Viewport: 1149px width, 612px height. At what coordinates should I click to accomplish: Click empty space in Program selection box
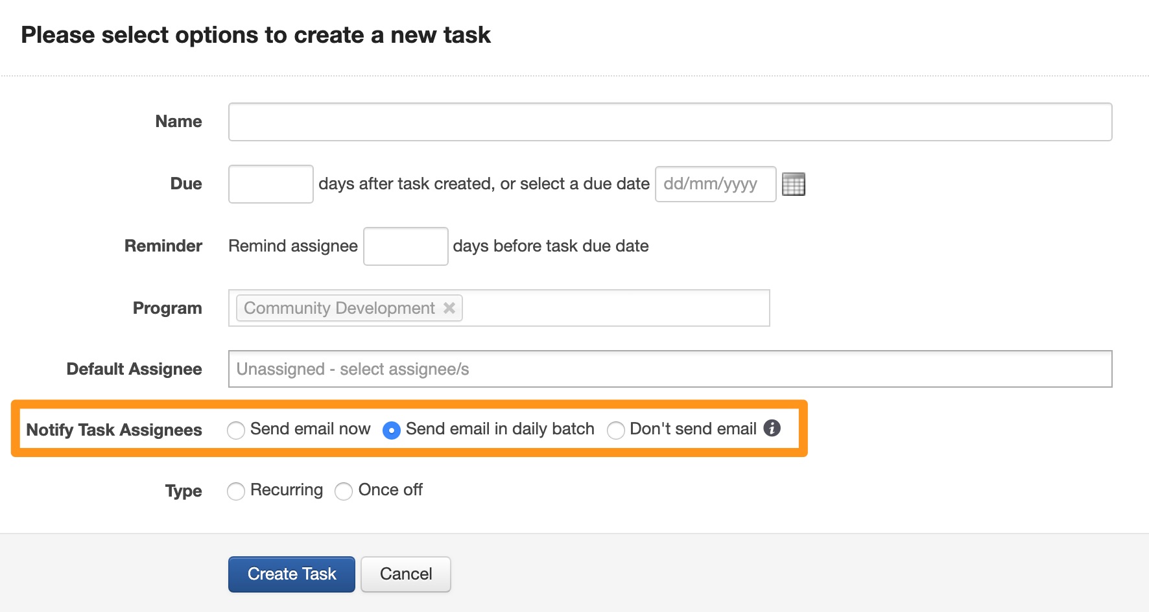point(615,308)
